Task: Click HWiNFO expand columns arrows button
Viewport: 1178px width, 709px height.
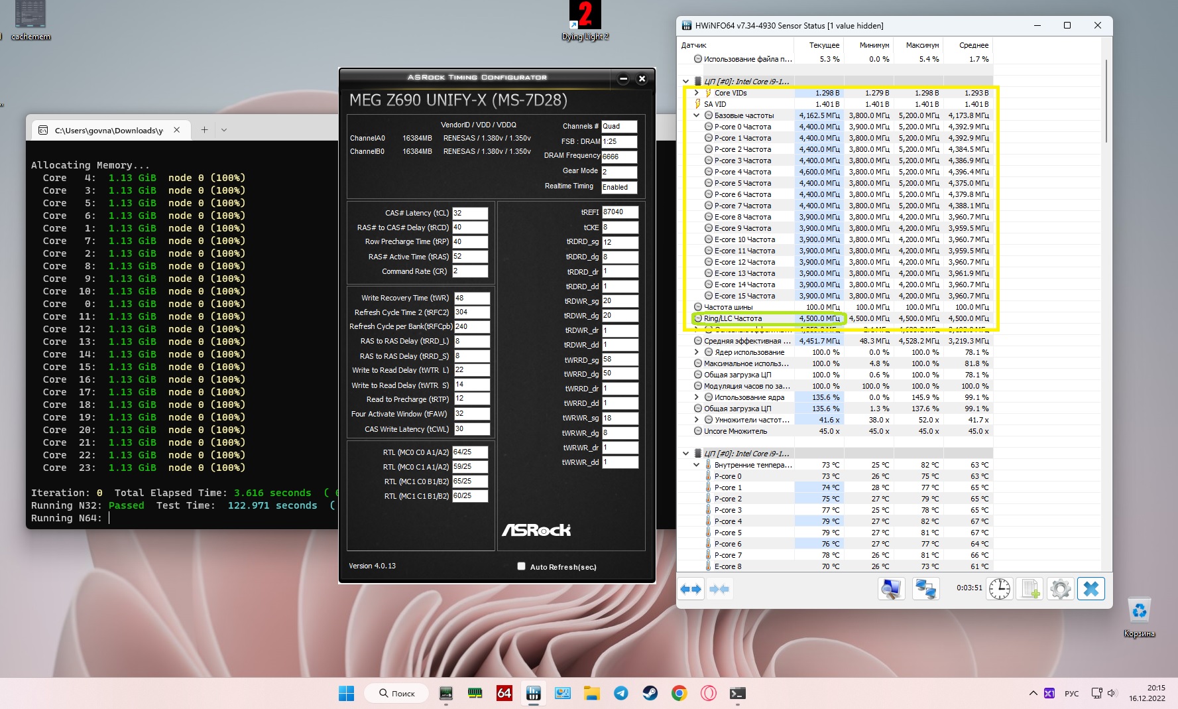Action: 691,589
